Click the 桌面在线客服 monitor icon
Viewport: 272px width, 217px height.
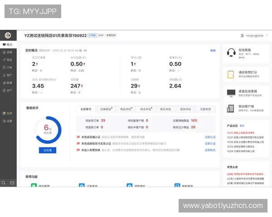[231, 93]
